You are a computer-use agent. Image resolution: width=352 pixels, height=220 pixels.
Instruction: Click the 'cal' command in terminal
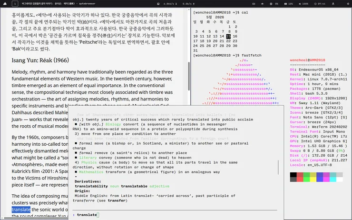click(244, 12)
